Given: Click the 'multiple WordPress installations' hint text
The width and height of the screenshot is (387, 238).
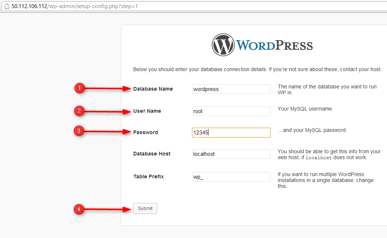Looking at the screenshot, I should pos(325,181).
